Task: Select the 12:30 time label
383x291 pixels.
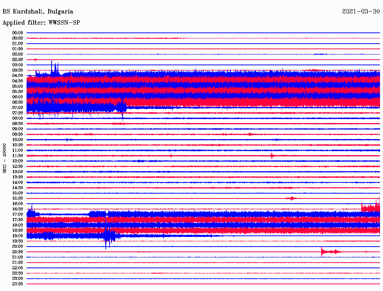Action: coord(18,166)
